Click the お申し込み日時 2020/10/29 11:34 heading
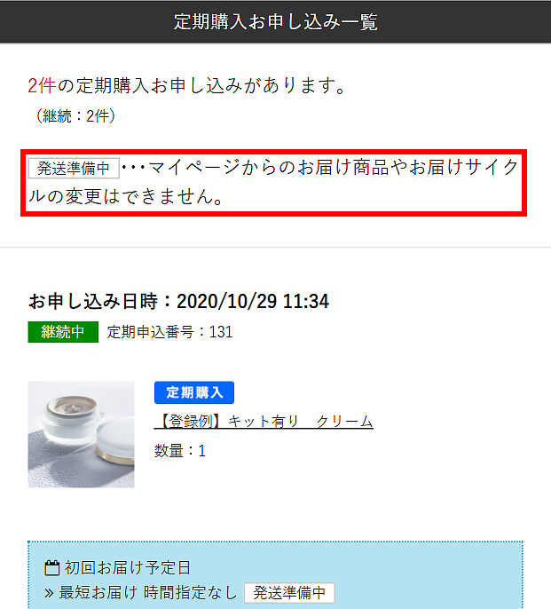 coord(178,302)
